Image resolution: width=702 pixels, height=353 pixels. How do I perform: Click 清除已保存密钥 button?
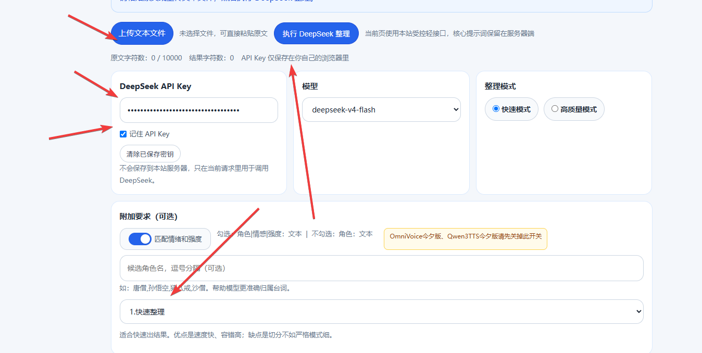point(150,154)
